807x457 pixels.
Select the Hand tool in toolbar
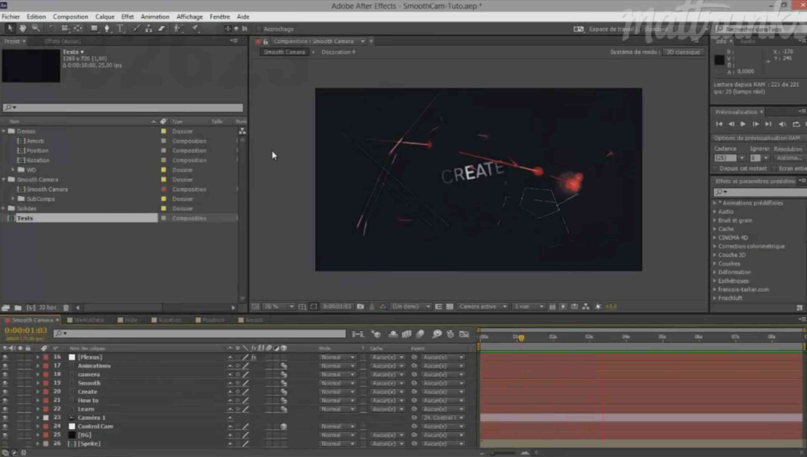tap(22, 29)
